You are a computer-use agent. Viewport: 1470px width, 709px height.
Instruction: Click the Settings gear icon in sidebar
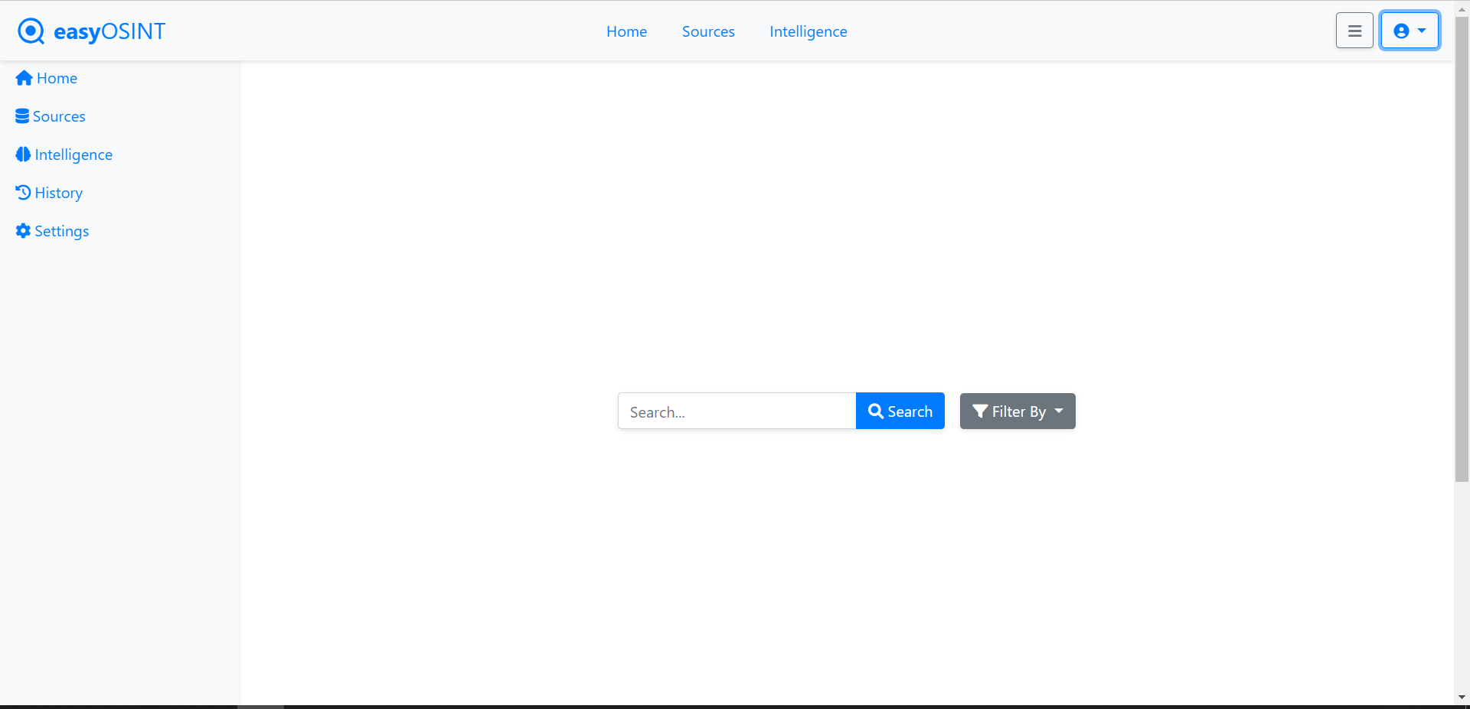coord(22,230)
